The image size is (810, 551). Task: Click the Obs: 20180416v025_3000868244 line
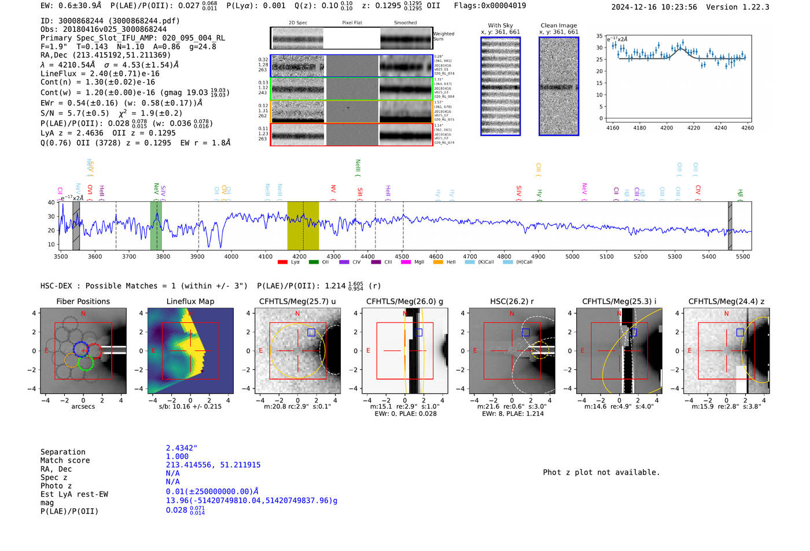[x=104, y=29]
